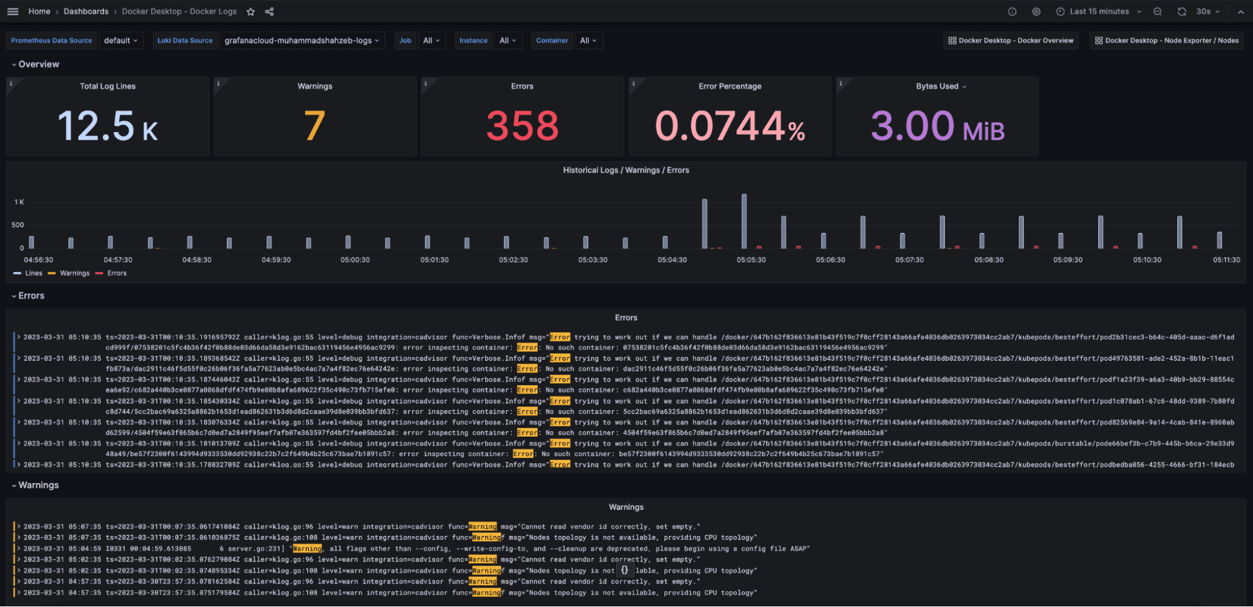The height and width of the screenshot is (607, 1253).
Task: Open the Node Exporter / Nodes dashboard
Action: (x=1166, y=40)
